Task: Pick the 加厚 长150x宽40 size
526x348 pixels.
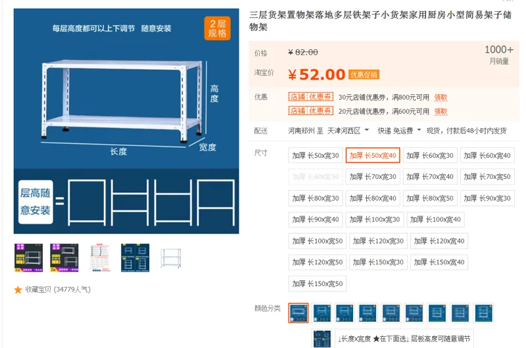Action: coord(439,262)
